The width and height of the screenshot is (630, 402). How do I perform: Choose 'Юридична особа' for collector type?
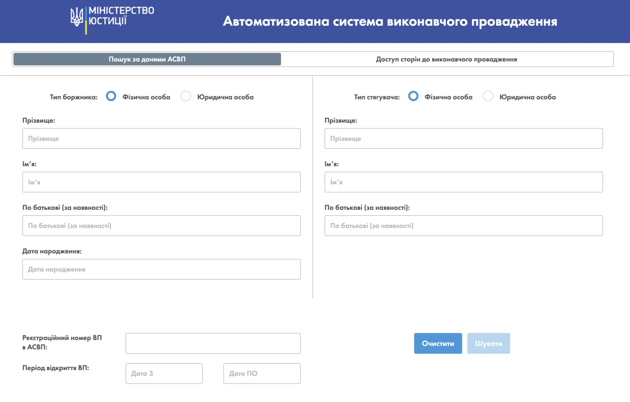pos(488,96)
